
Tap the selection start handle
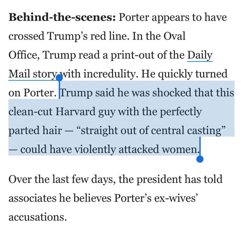59,76
